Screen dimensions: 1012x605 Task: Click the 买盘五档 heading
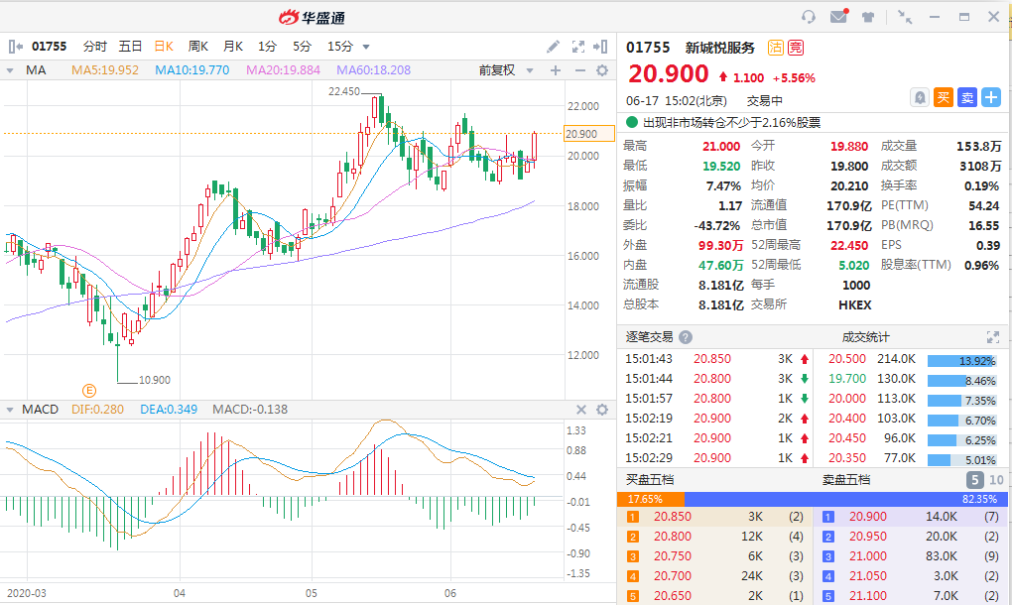[x=650, y=480]
